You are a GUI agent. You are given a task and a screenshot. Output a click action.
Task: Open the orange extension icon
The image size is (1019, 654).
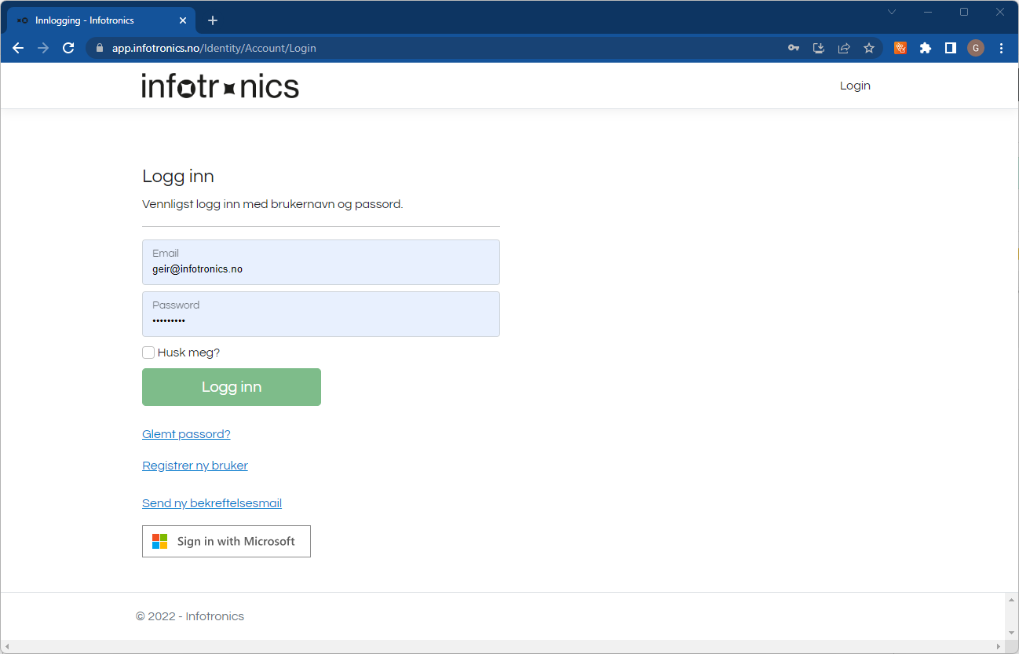pos(900,48)
